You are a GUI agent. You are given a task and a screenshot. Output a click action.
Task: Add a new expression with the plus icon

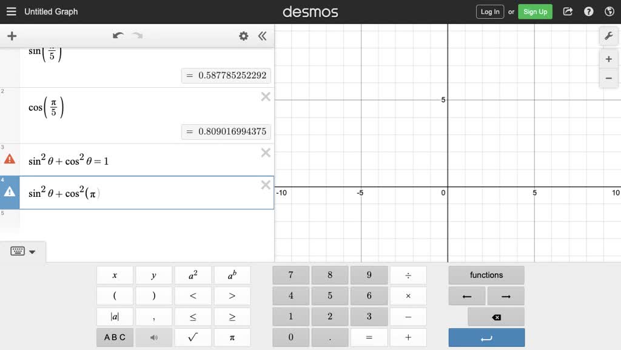pyautogui.click(x=12, y=36)
